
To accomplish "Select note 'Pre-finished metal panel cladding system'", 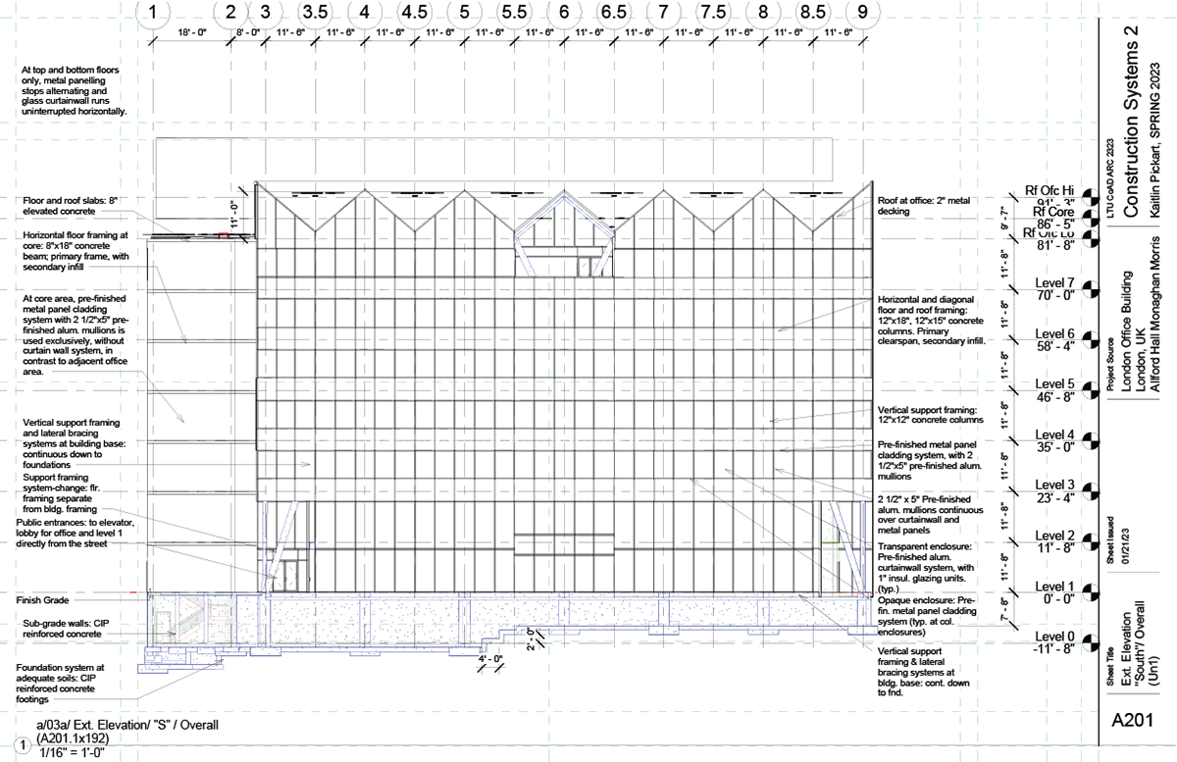I will coord(931,461).
